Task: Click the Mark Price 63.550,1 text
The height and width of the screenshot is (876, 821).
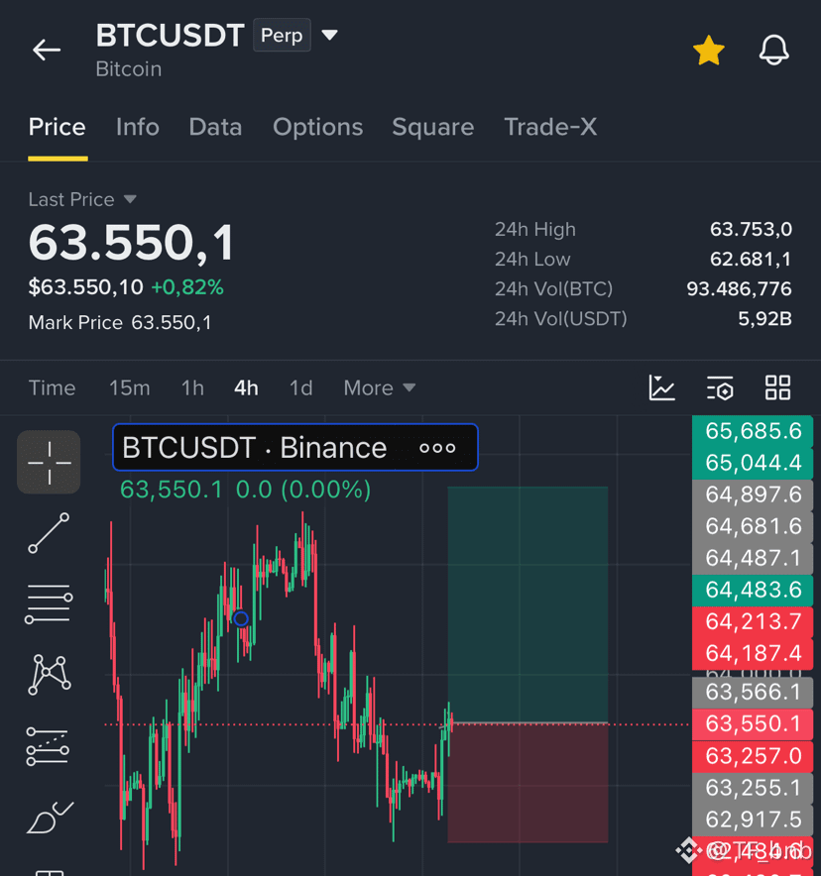Action: (x=120, y=323)
